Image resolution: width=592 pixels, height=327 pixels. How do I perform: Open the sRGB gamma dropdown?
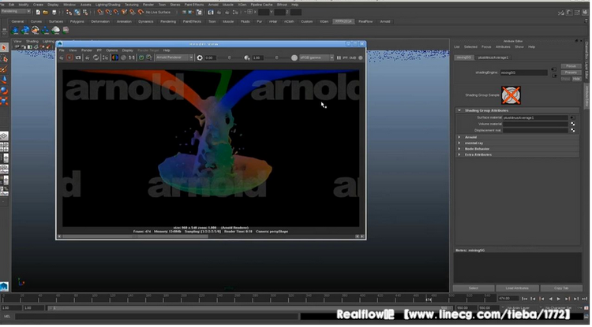pyautogui.click(x=317, y=58)
